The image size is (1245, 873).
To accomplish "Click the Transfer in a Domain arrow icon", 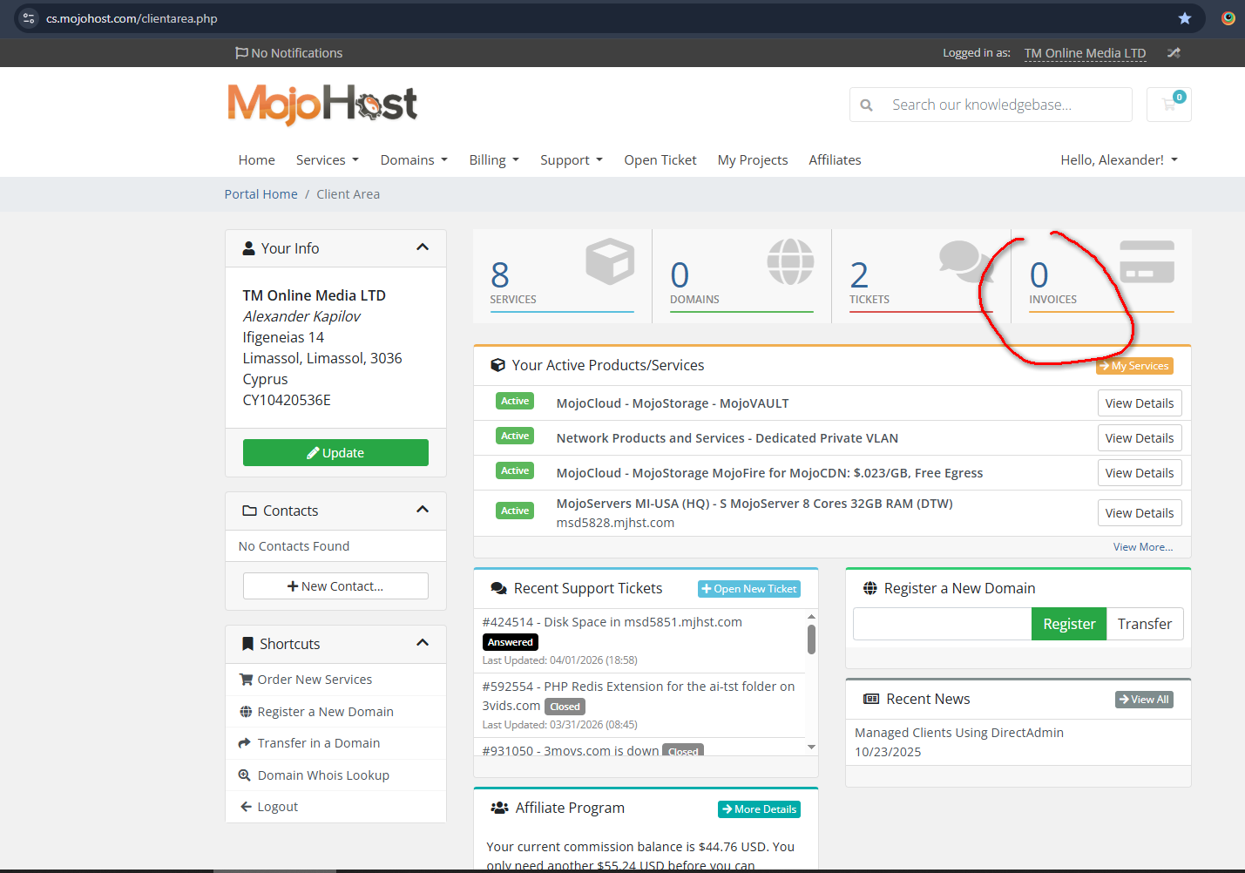I will 245,743.
